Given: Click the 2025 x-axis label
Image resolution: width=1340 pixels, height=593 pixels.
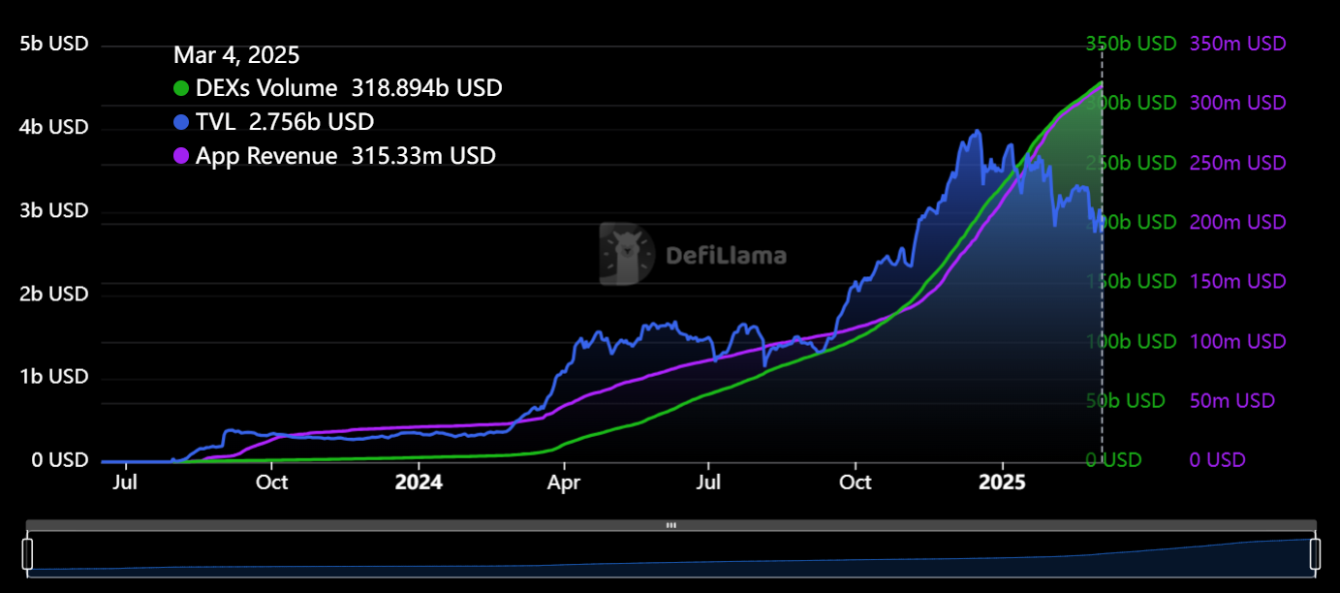Looking at the screenshot, I should pyautogui.click(x=1003, y=482).
